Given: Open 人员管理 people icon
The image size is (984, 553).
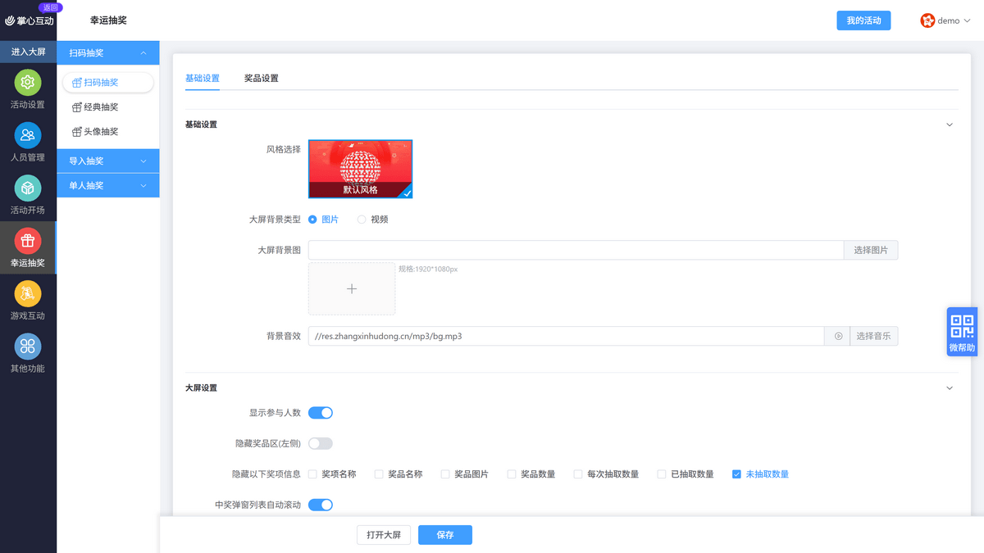Looking at the screenshot, I should click(x=28, y=135).
